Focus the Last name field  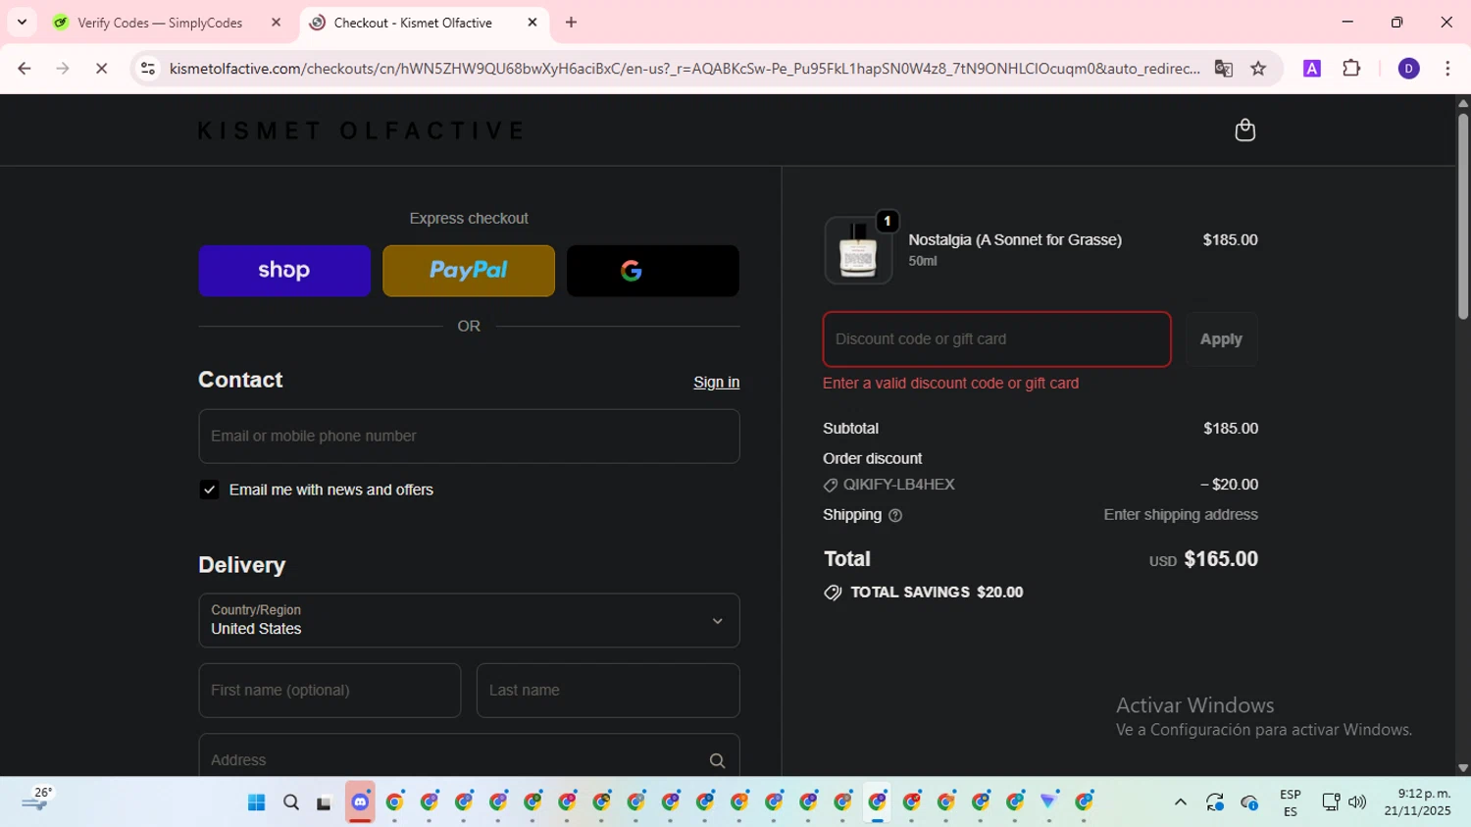point(608,690)
